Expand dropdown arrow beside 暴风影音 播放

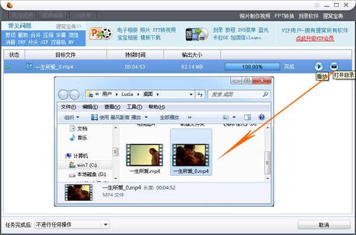point(146,117)
